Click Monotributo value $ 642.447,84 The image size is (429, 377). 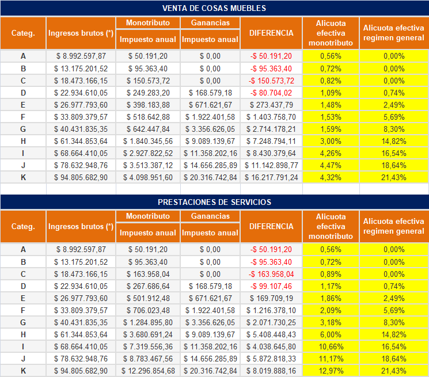click(148, 129)
